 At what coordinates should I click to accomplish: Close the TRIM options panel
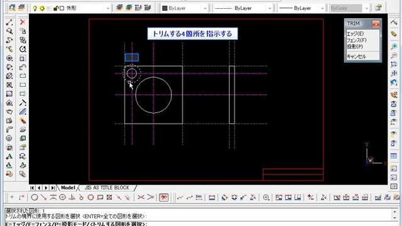[x=376, y=24]
